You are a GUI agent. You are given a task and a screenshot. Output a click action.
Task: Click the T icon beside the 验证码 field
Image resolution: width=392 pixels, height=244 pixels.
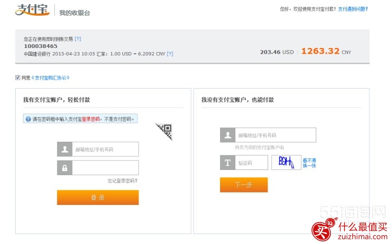228,163
